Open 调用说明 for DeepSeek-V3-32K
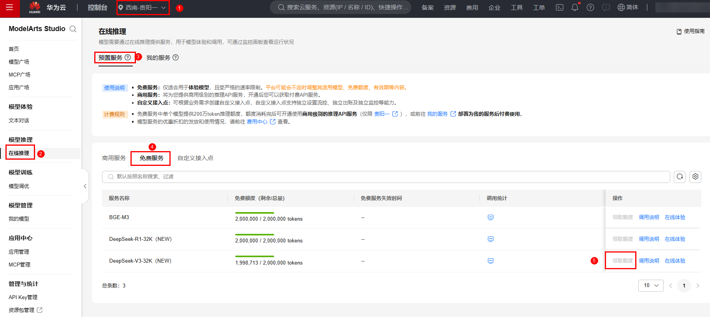710x317 pixels. [649, 261]
